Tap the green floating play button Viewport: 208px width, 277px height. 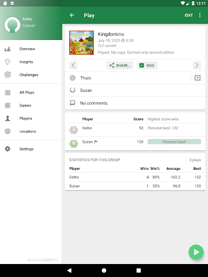coord(196,252)
